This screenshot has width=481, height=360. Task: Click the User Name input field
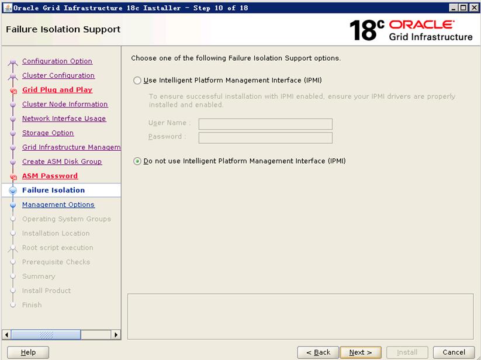(x=265, y=124)
